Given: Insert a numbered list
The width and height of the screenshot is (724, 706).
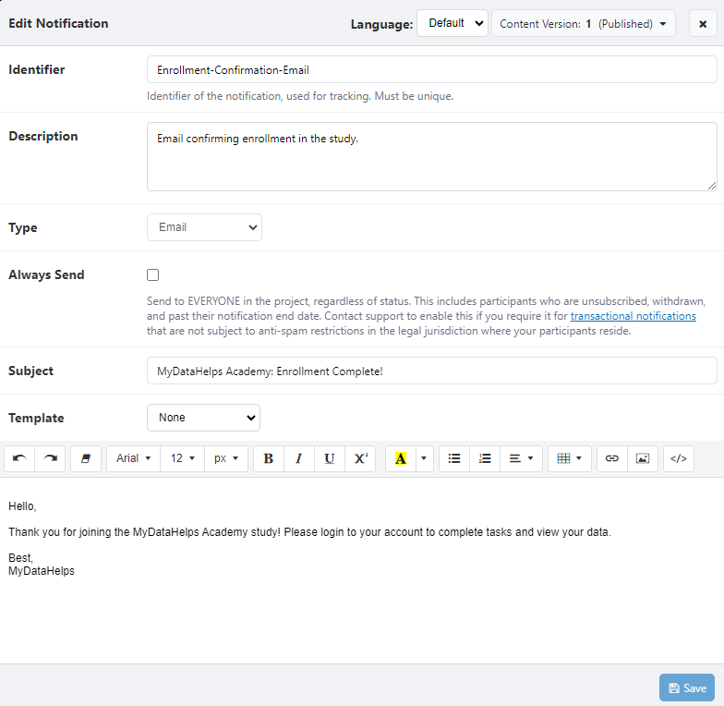Looking at the screenshot, I should 485,458.
